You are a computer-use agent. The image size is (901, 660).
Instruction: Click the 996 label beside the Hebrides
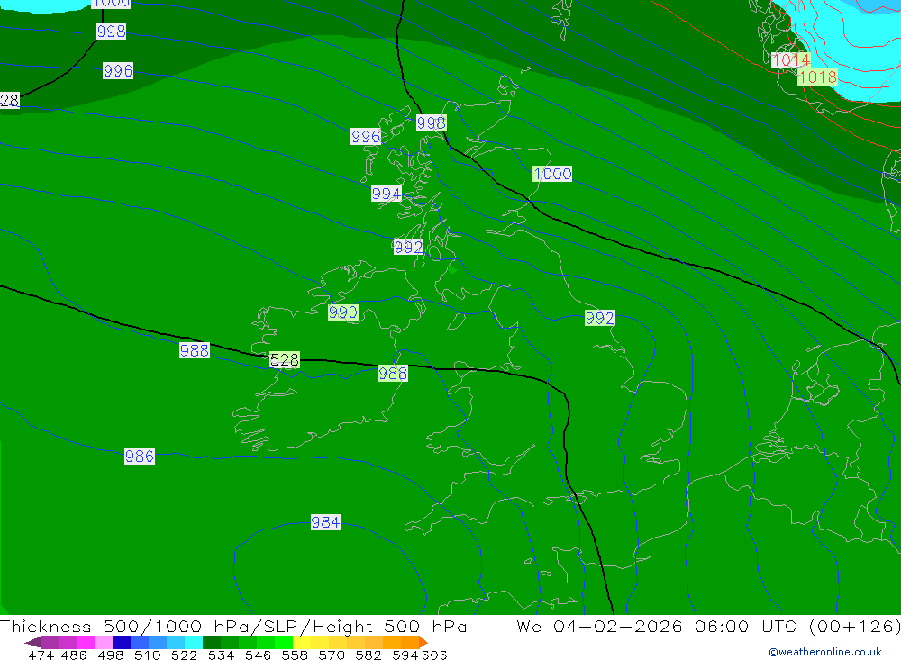coord(366,137)
